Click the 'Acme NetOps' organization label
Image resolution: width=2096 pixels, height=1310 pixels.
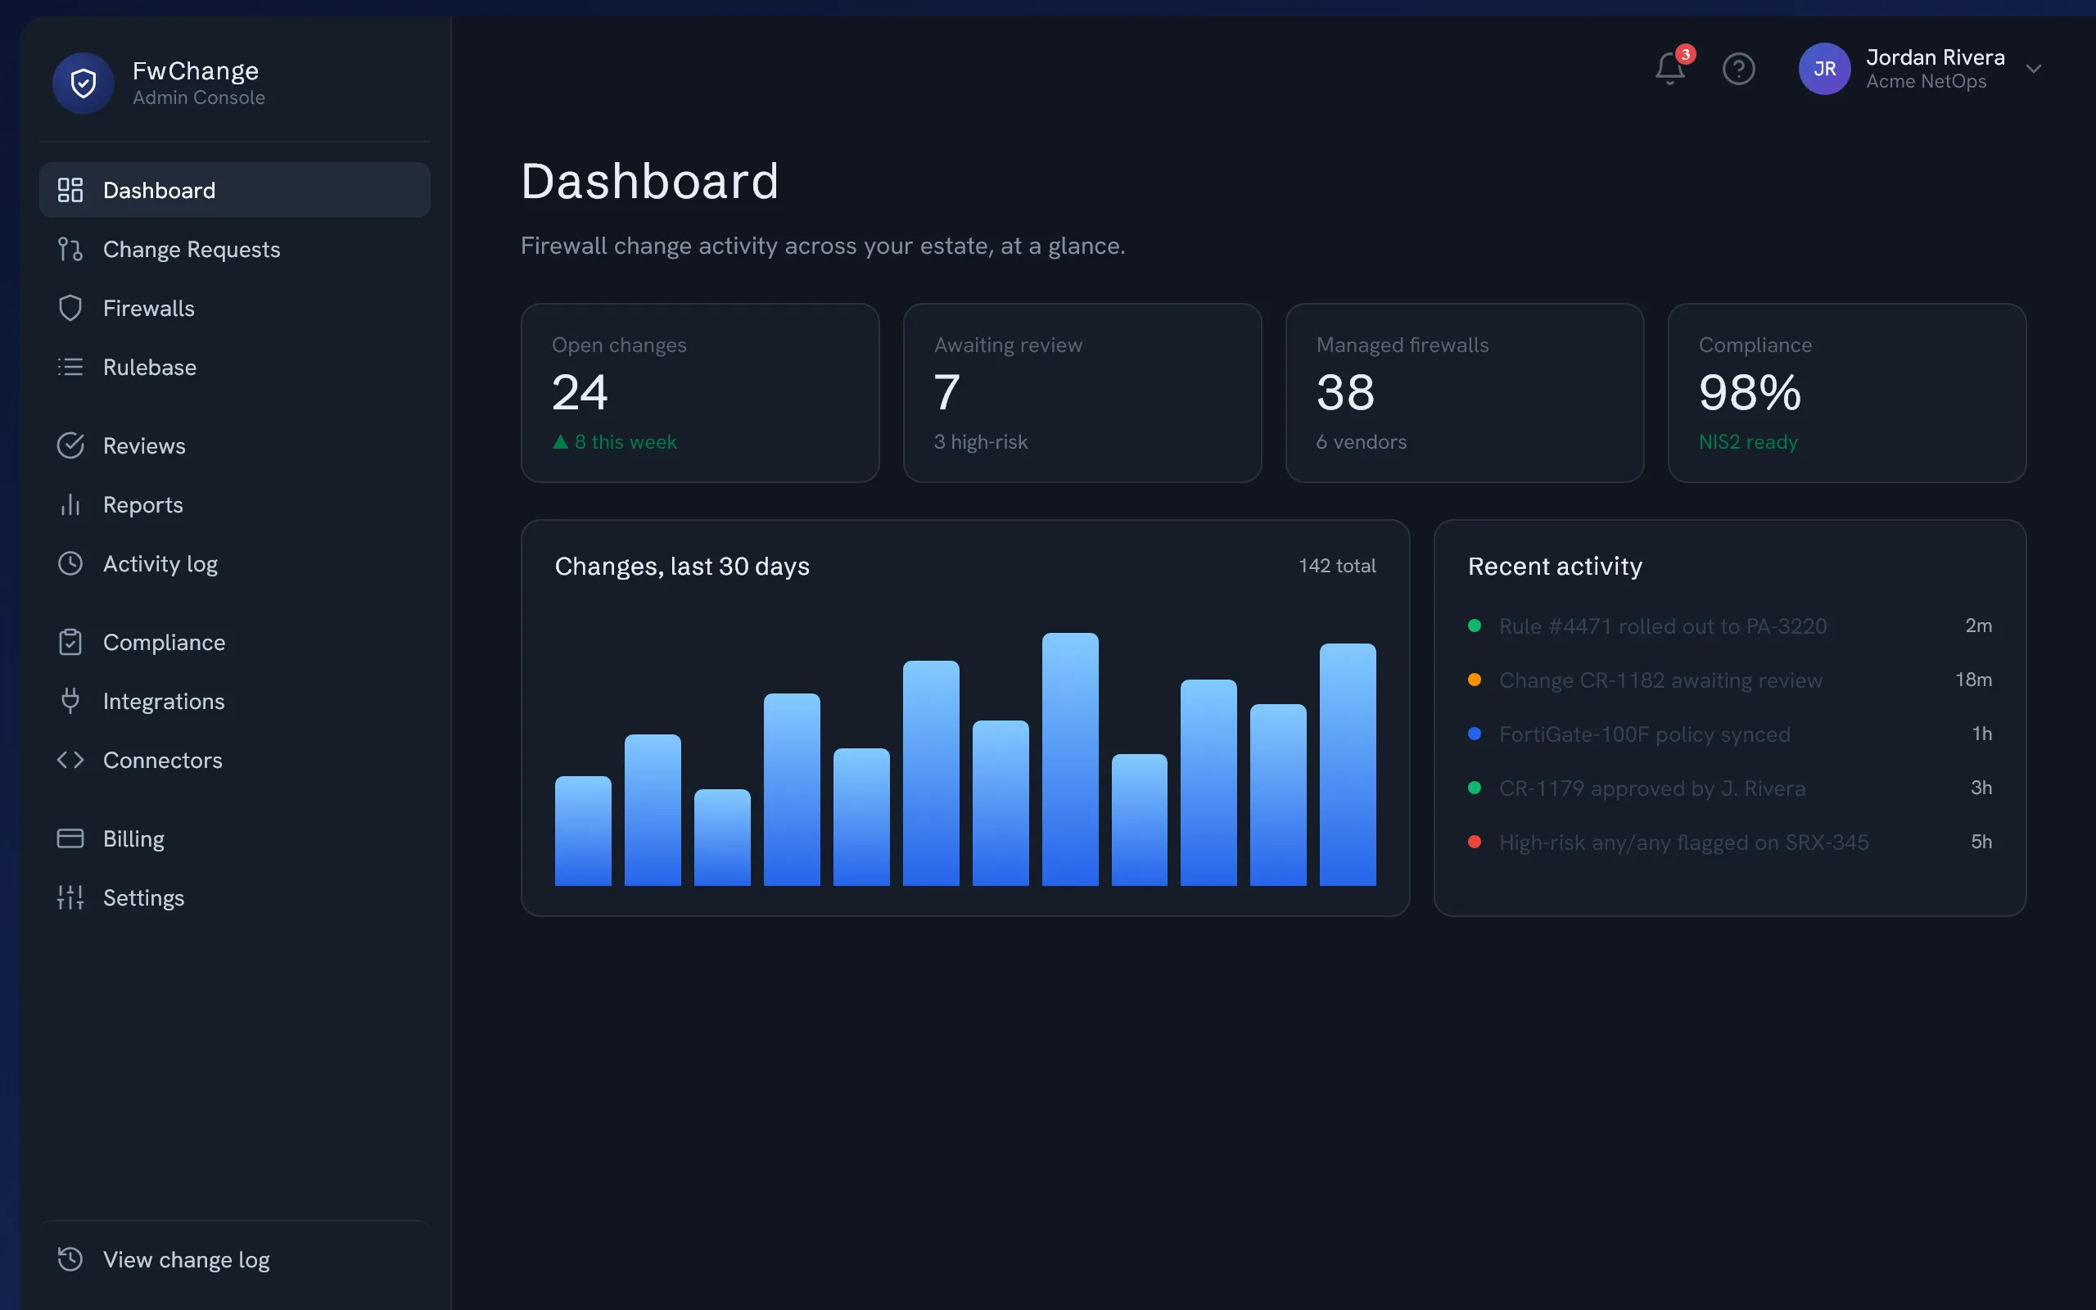point(1926,81)
